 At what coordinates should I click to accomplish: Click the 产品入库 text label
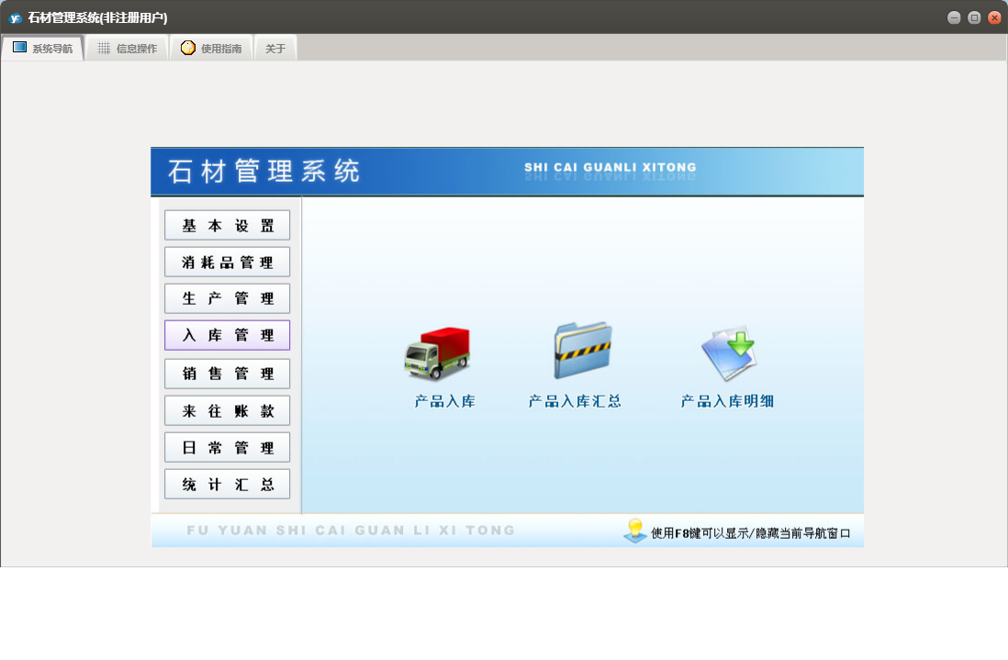pyautogui.click(x=445, y=402)
